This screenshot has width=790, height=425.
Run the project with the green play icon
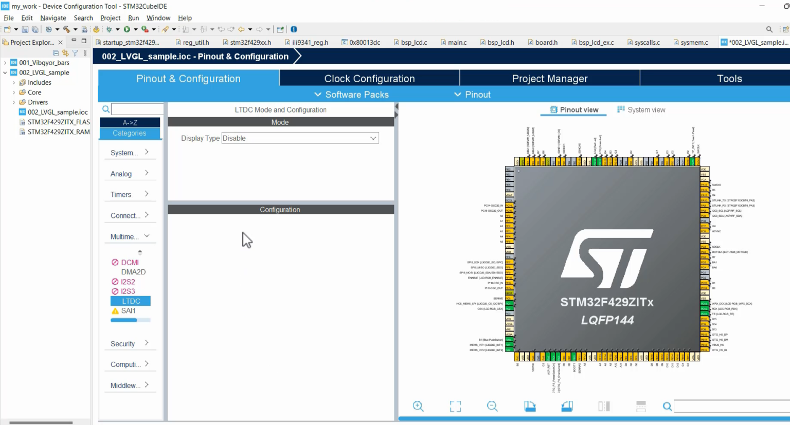click(127, 30)
